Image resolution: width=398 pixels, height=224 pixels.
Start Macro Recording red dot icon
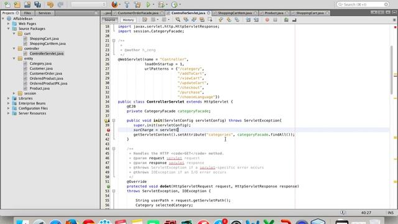pos(267,20)
